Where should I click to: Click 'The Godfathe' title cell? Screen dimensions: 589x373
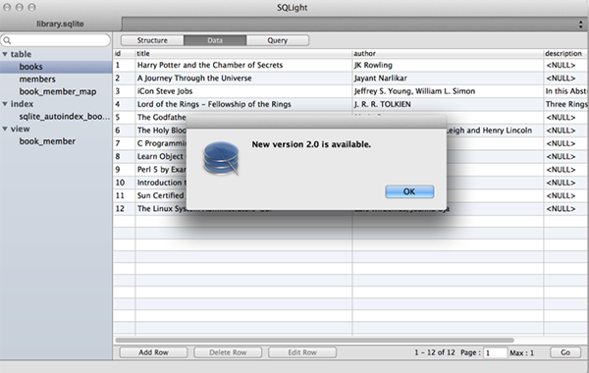tap(161, 117)
